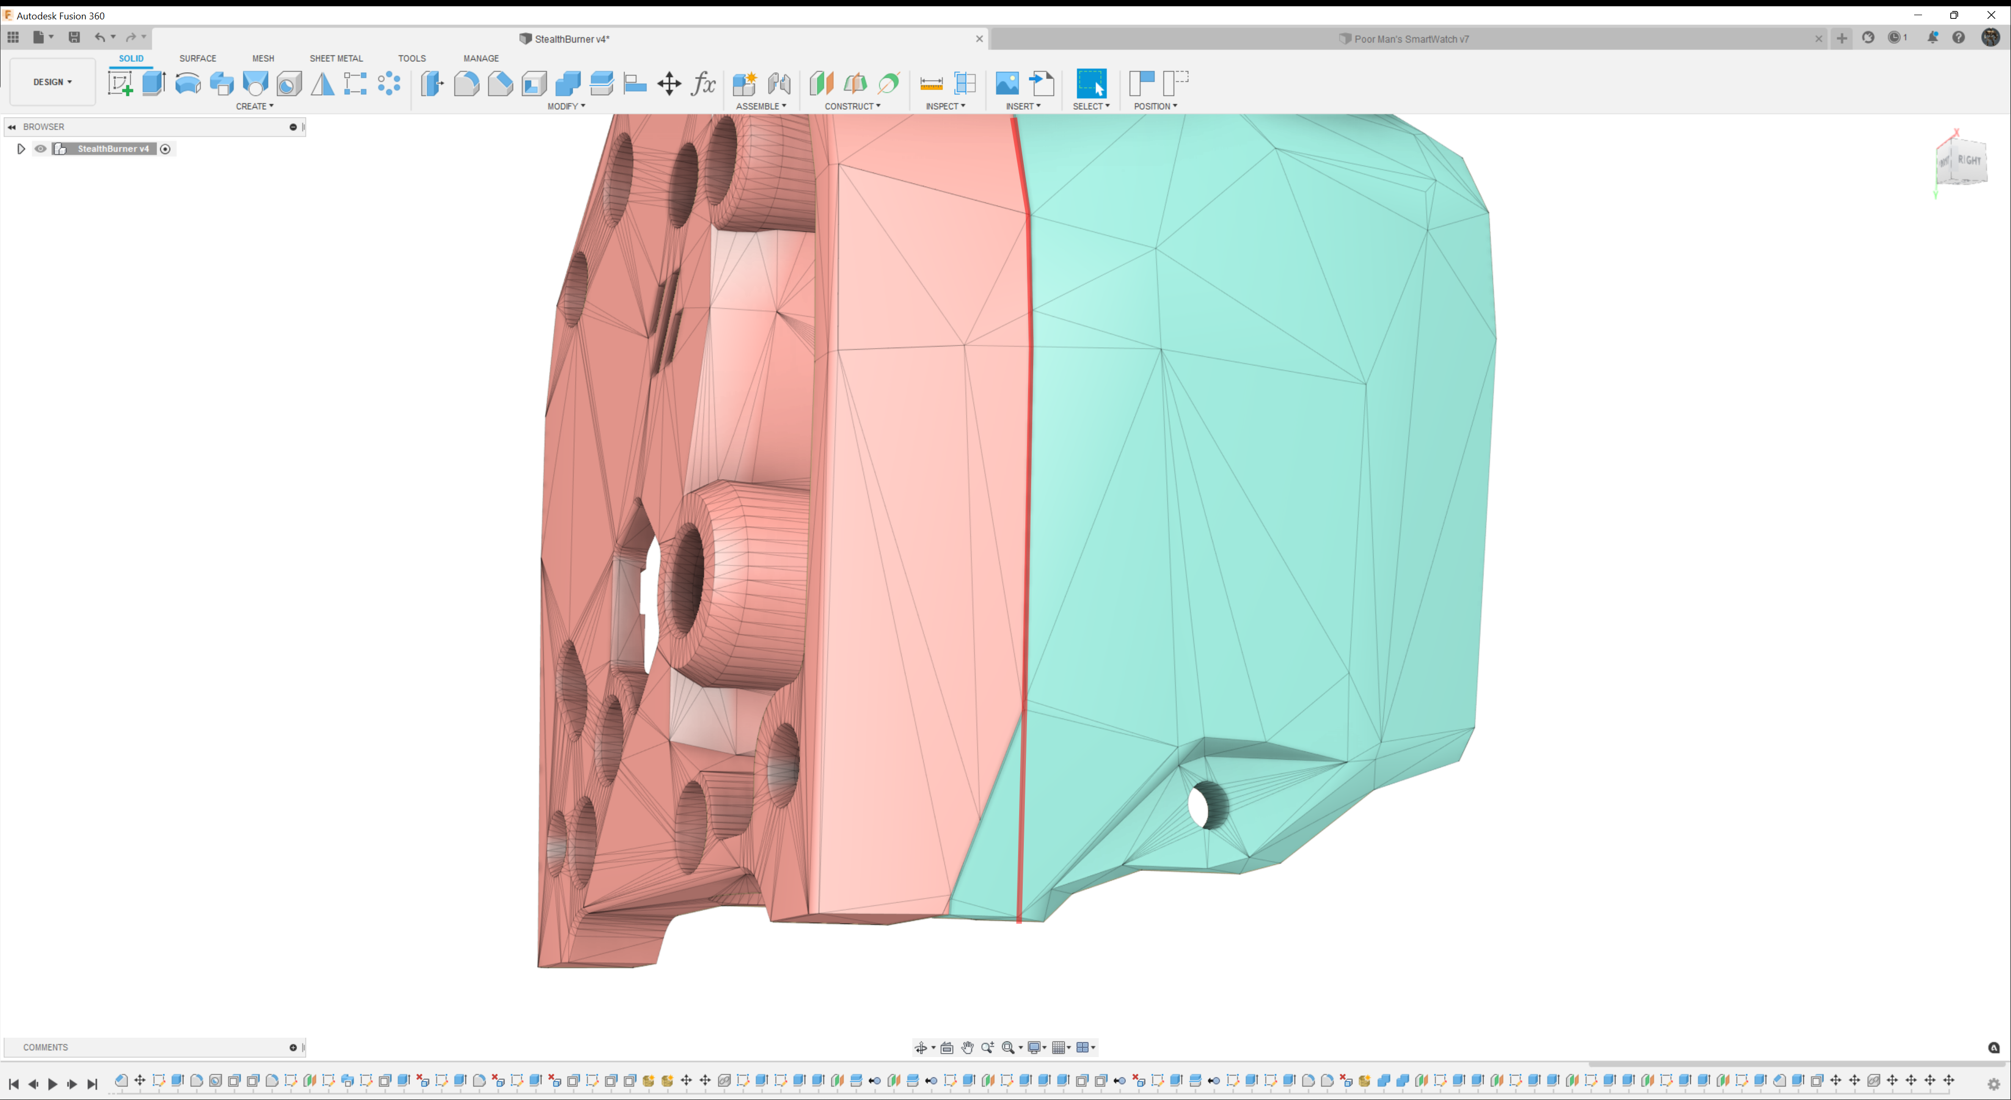Select the Revolve tool
Screen dimensions: 2011x1100
click(187, 83)
